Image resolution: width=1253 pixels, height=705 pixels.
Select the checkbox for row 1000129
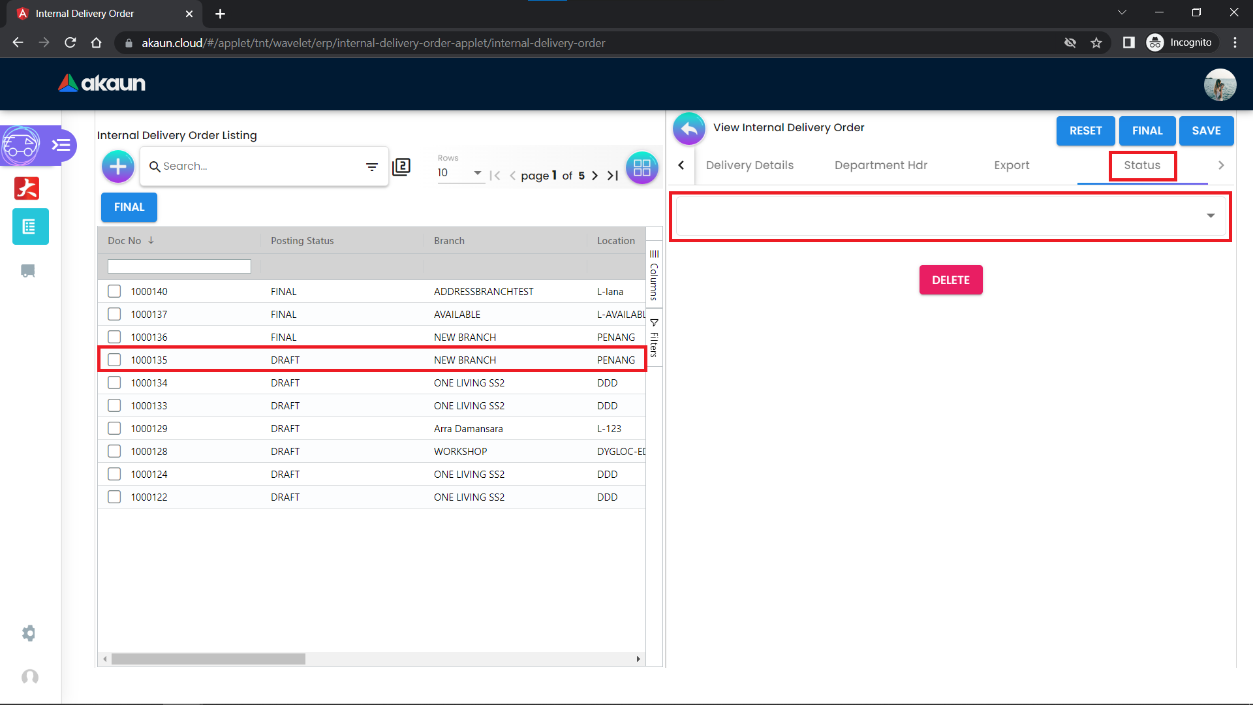pos(114,428)
